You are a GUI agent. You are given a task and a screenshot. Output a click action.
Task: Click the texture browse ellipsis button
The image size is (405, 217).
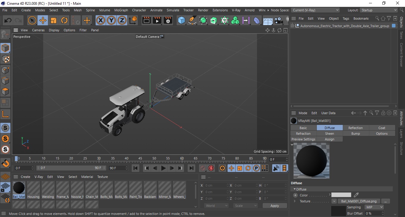tap(385, 201)
